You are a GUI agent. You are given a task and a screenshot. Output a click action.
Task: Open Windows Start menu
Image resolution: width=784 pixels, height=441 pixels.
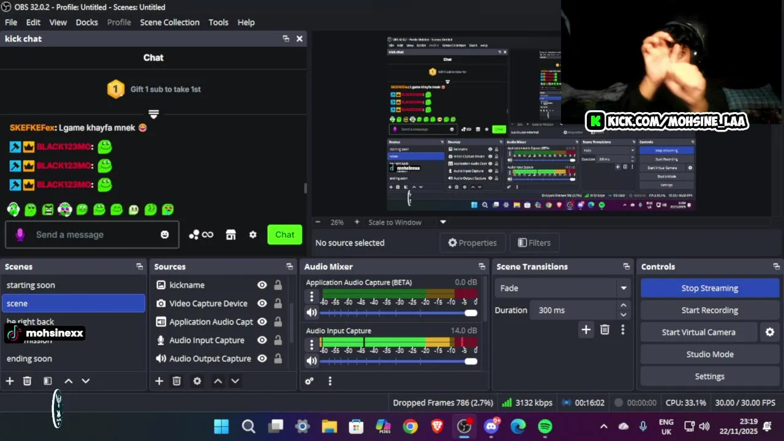[x=221, y=426]
